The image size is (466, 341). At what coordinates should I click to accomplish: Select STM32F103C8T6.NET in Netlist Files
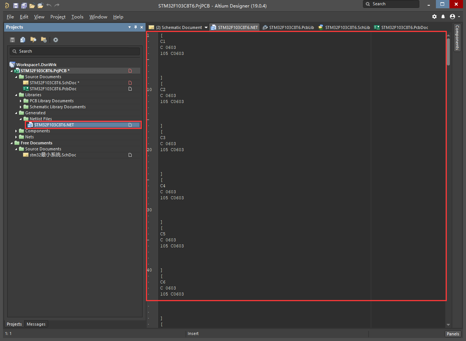pos(54,125)
